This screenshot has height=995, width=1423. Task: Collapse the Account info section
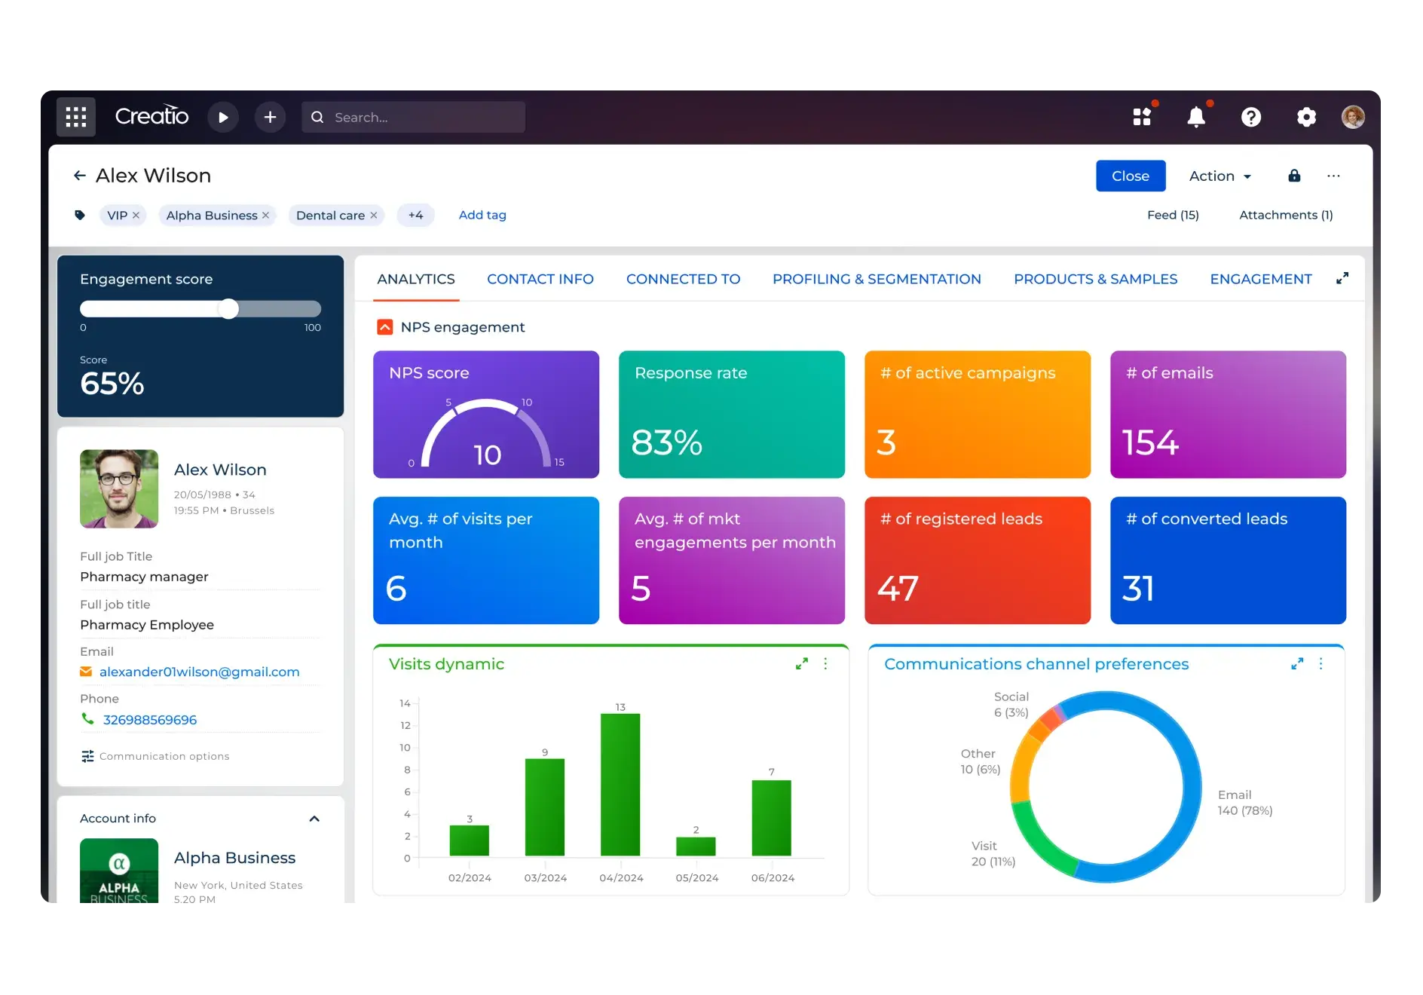[x=314, y=819]
